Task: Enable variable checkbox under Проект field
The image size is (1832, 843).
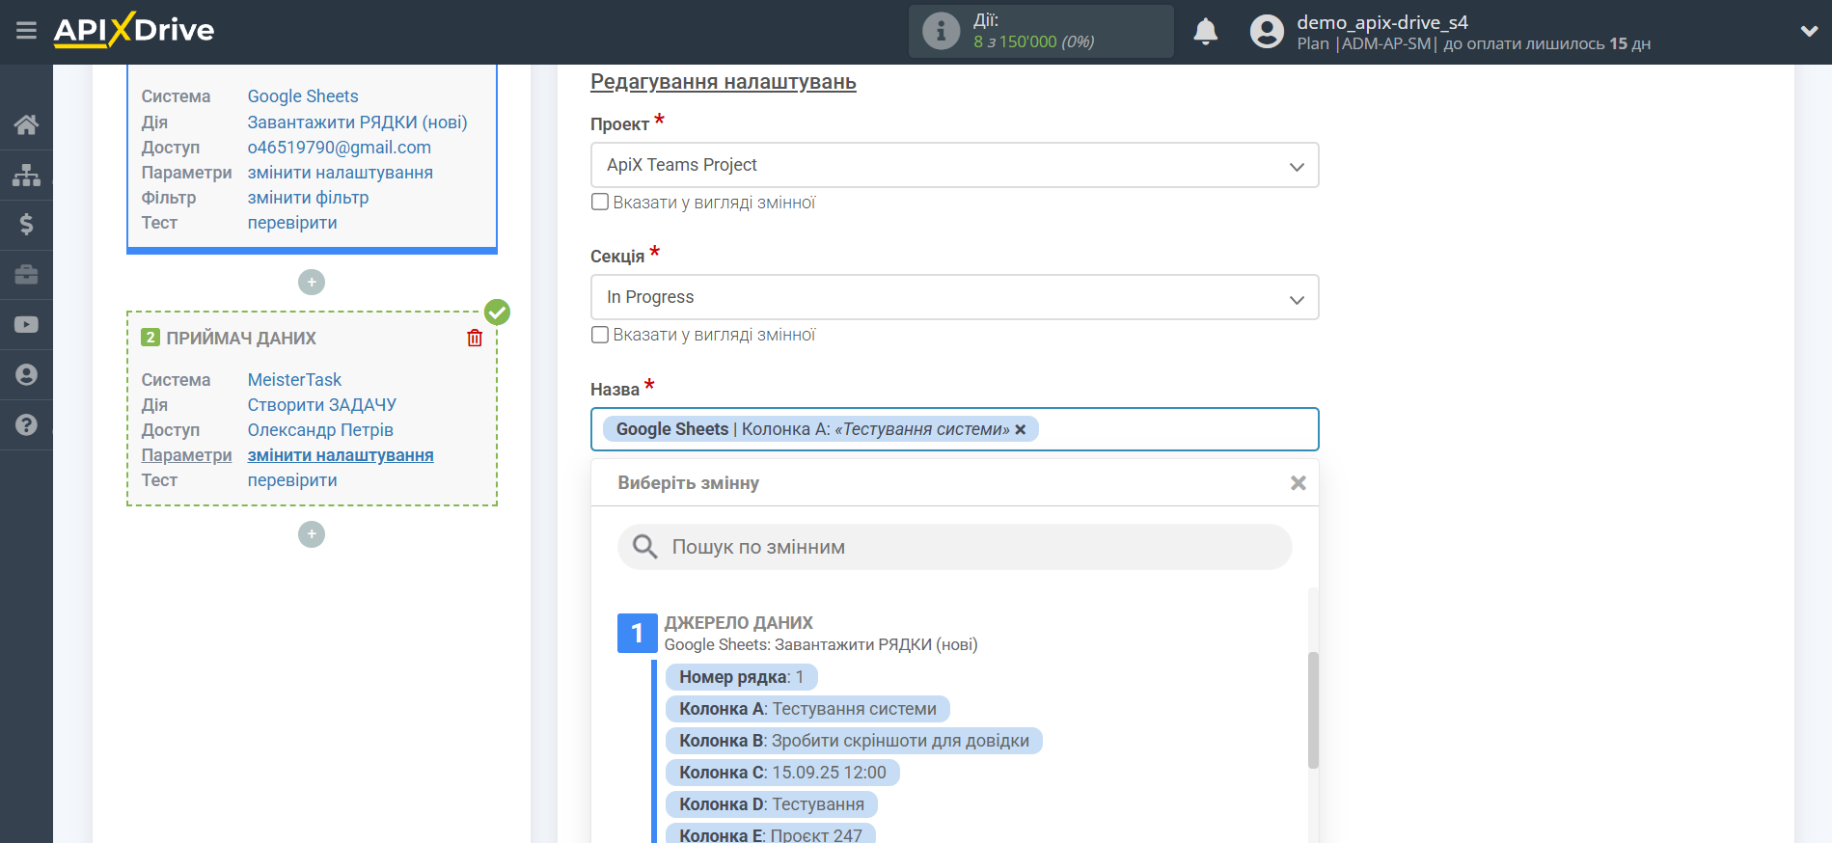Action: coord(600,203)
